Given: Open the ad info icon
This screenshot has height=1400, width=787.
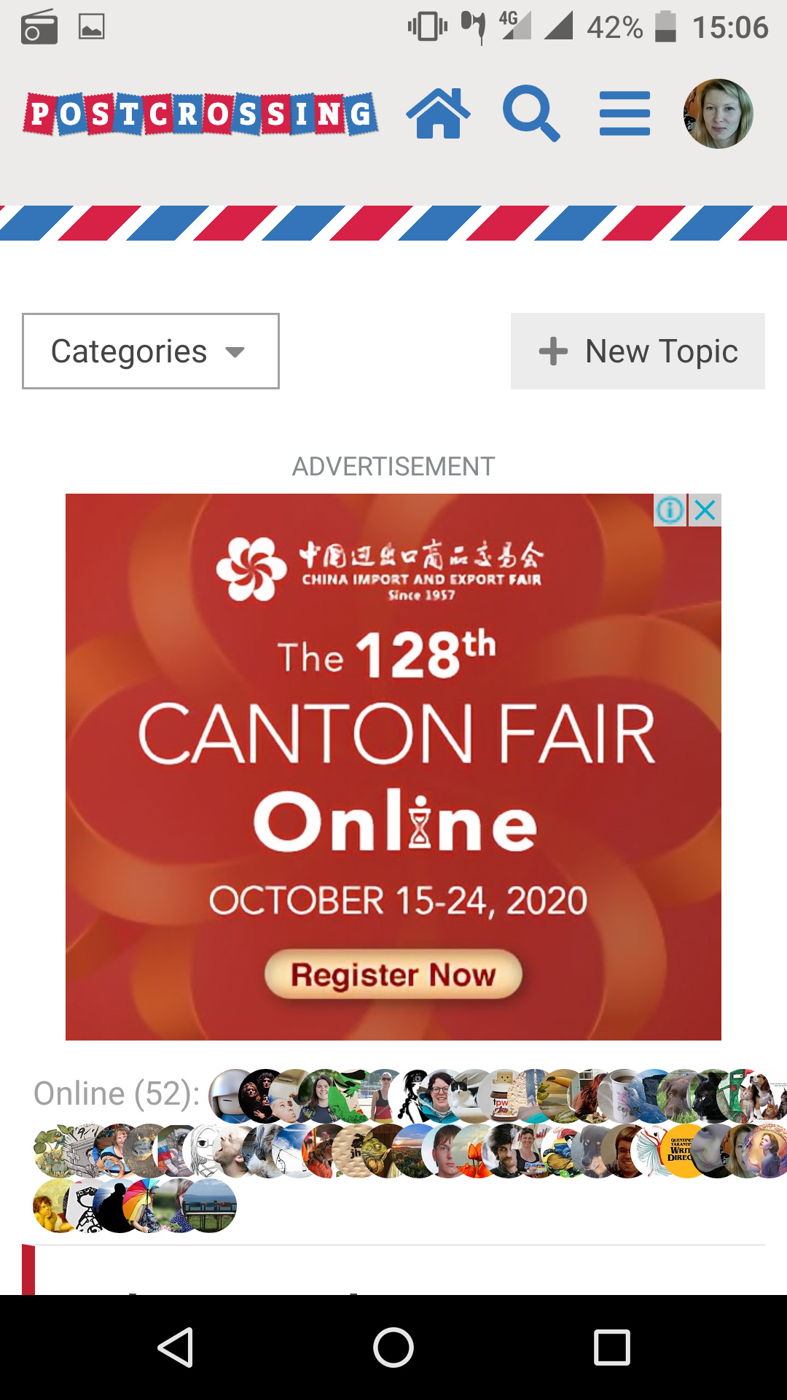Looking at the screenshot, I should click(x=670, y=510).
